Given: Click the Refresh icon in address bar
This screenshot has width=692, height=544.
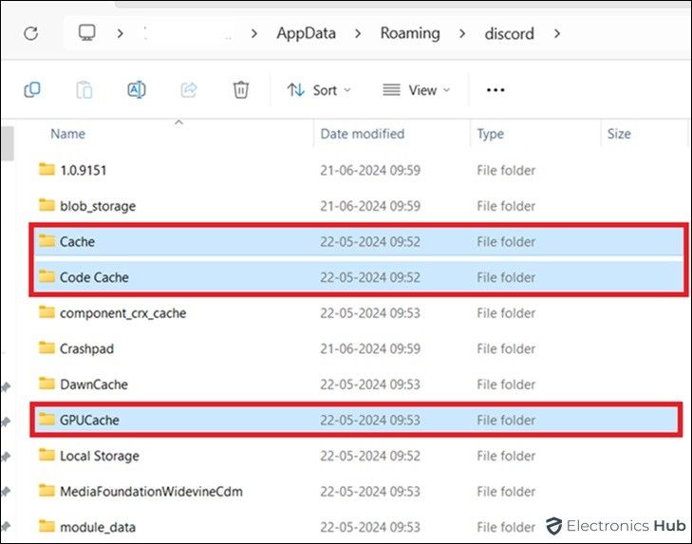Looking at the screenshot, I should [30, 33].
